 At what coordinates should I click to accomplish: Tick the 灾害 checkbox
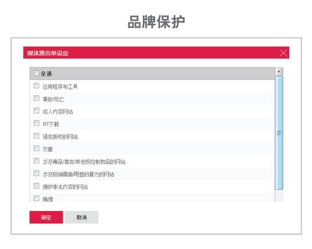coord(36,148)
